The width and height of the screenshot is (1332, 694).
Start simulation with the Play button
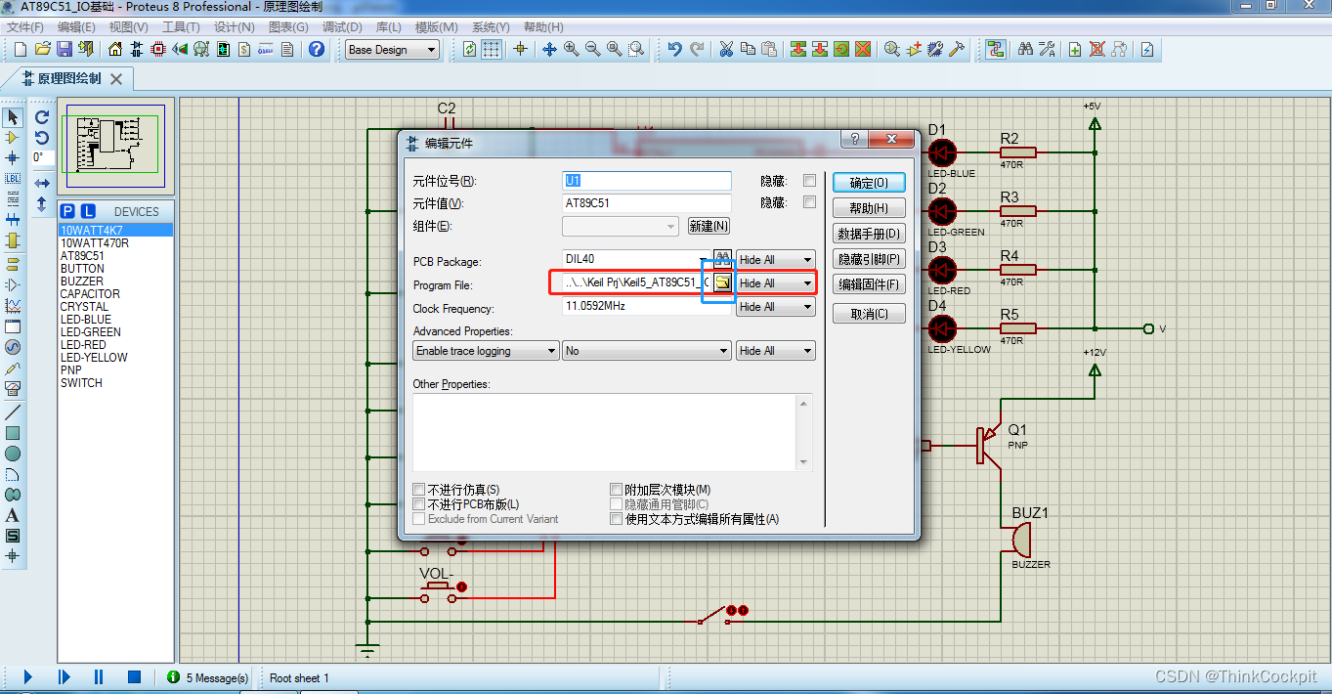point(27,676)
